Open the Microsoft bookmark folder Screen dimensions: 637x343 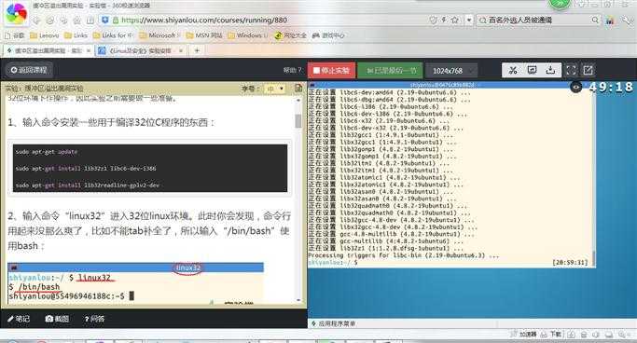click(159, 35)
